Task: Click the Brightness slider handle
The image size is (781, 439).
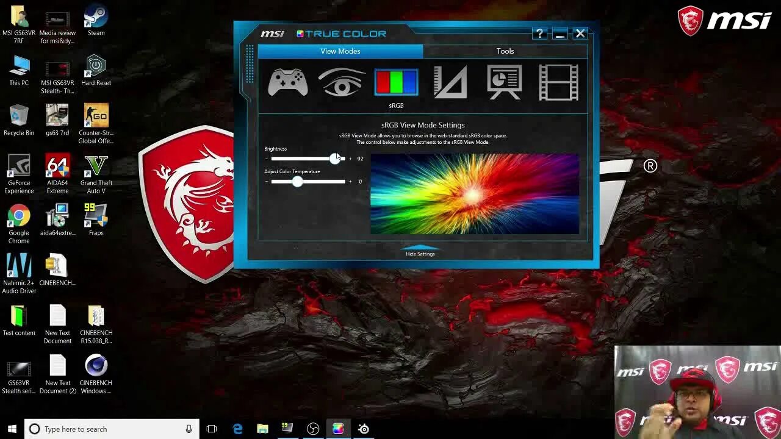Action: pos(335,159)
